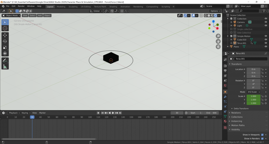269x144 pixels.
Task: Select the Cursor tool in the toolbar
Action: tap(5, 28)
